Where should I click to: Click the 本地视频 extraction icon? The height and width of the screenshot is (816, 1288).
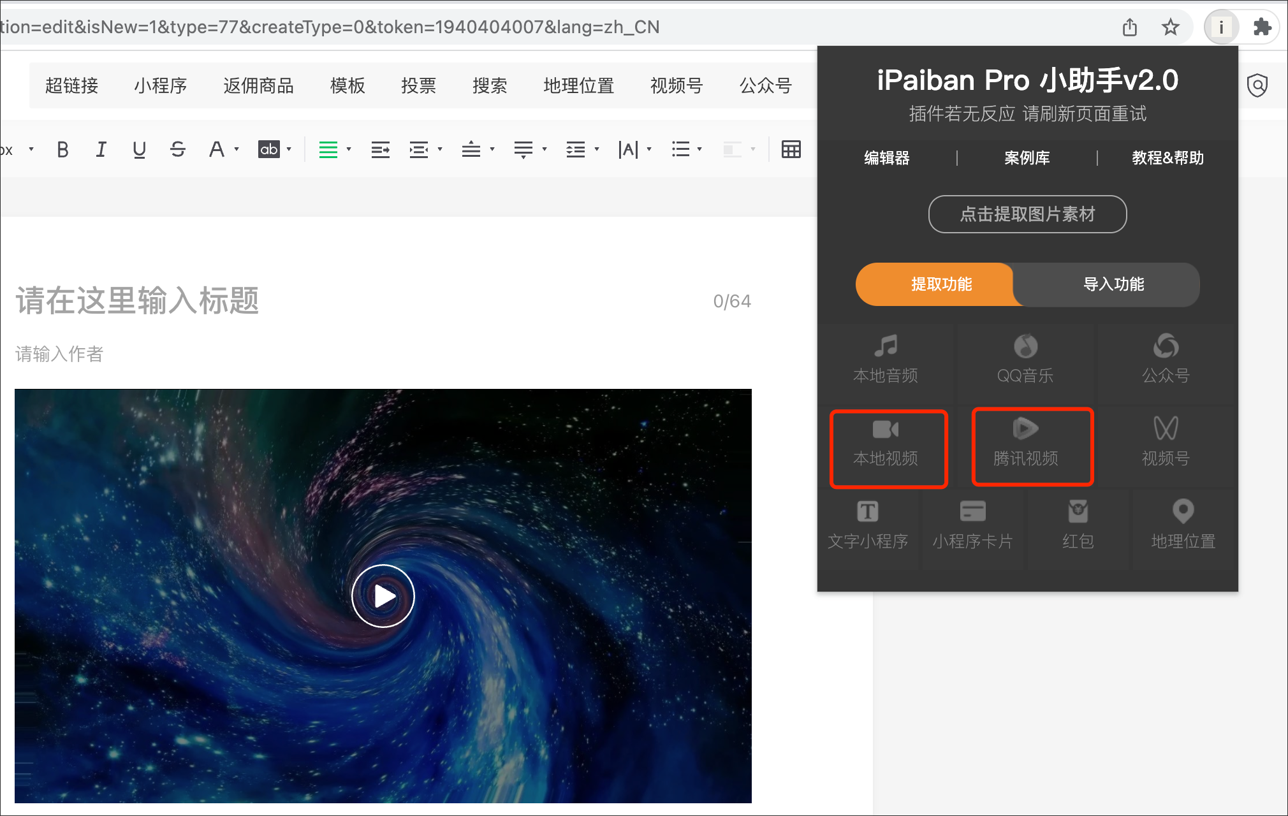click(x=886, y=429)
